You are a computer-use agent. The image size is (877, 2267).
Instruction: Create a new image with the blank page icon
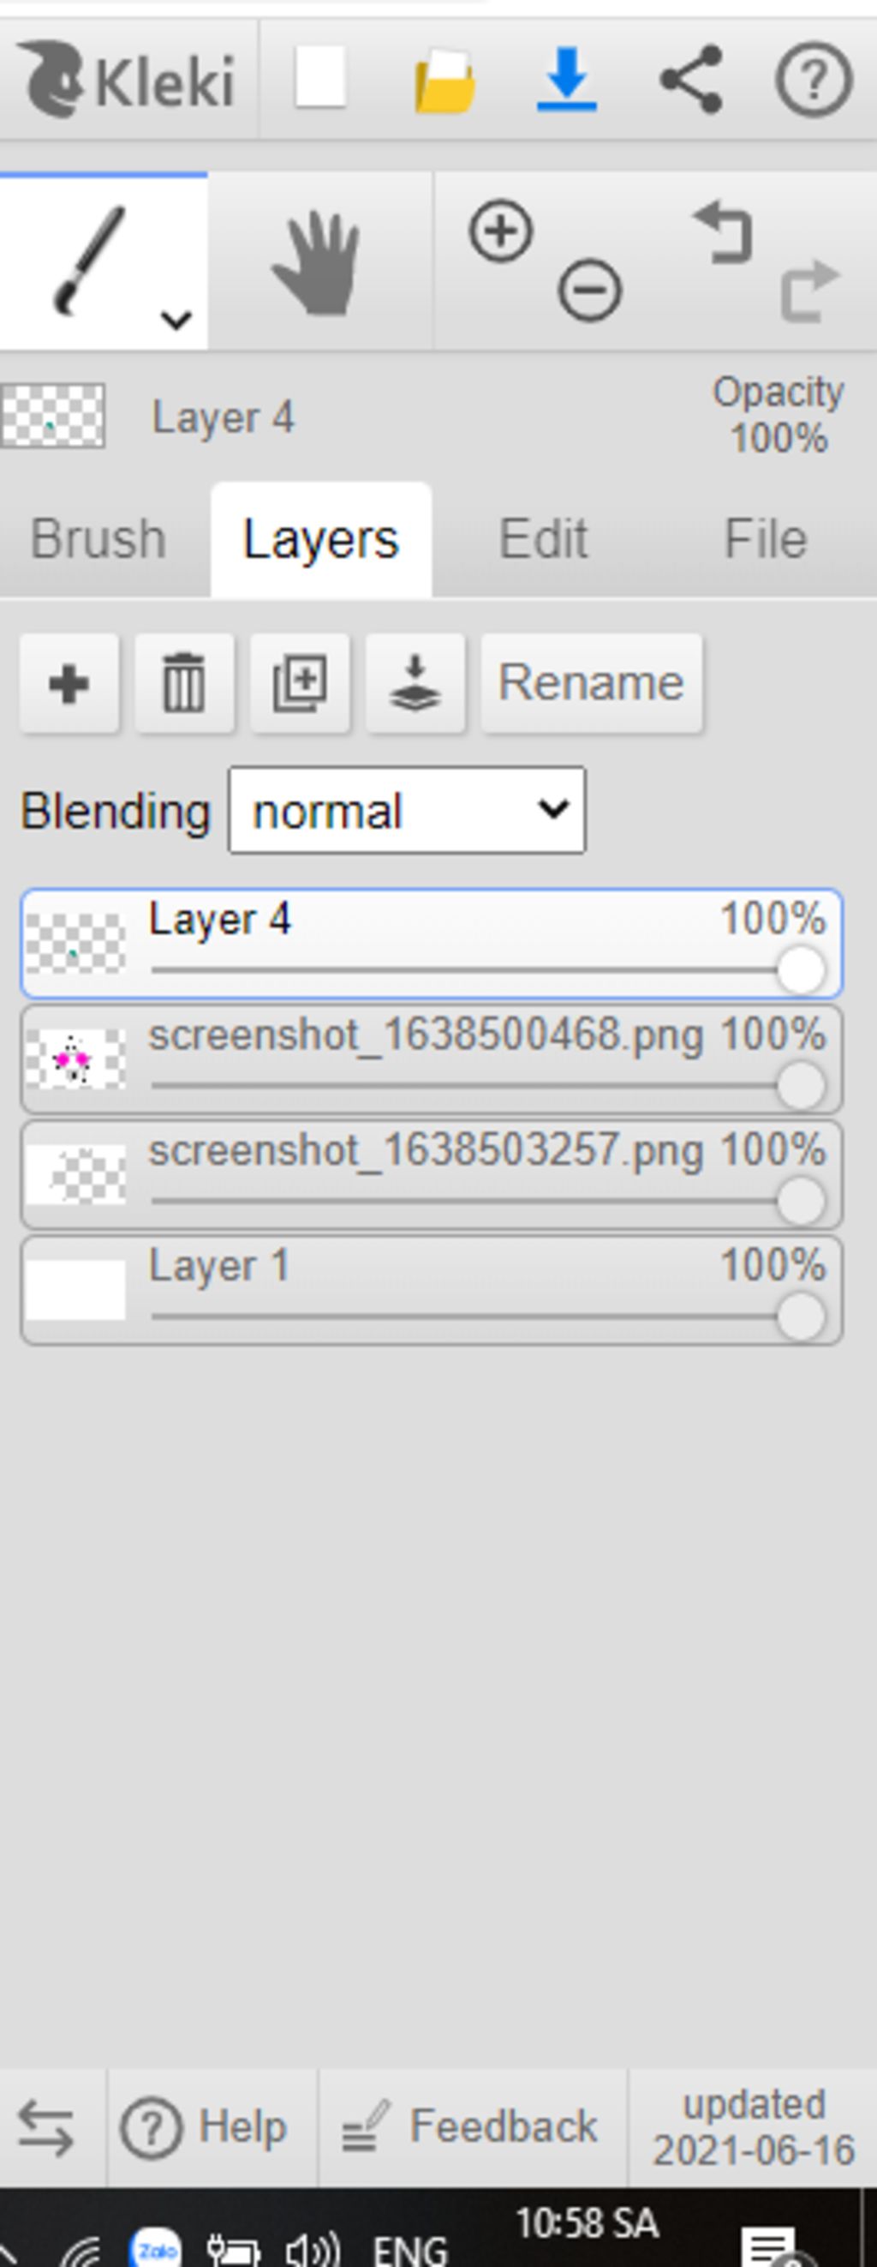(x=319, y=78)
